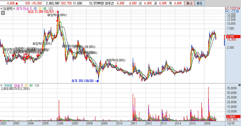Click the 10/25 date label at axis corner

(231, 123)
